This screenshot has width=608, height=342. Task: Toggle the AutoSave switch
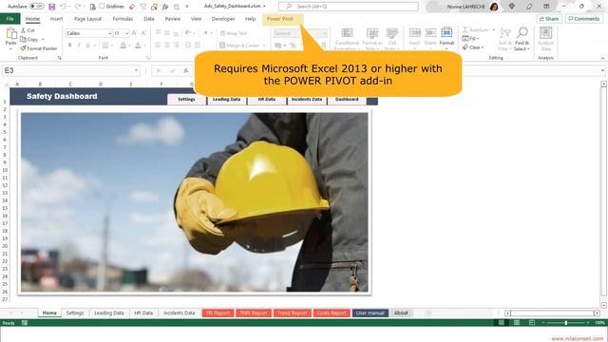tap(36, 7)
